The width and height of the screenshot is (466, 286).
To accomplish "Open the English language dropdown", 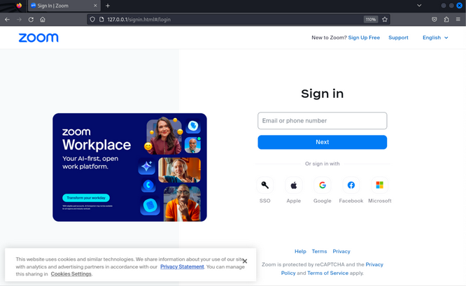I will pyautogui.click(x=435, y=38).
